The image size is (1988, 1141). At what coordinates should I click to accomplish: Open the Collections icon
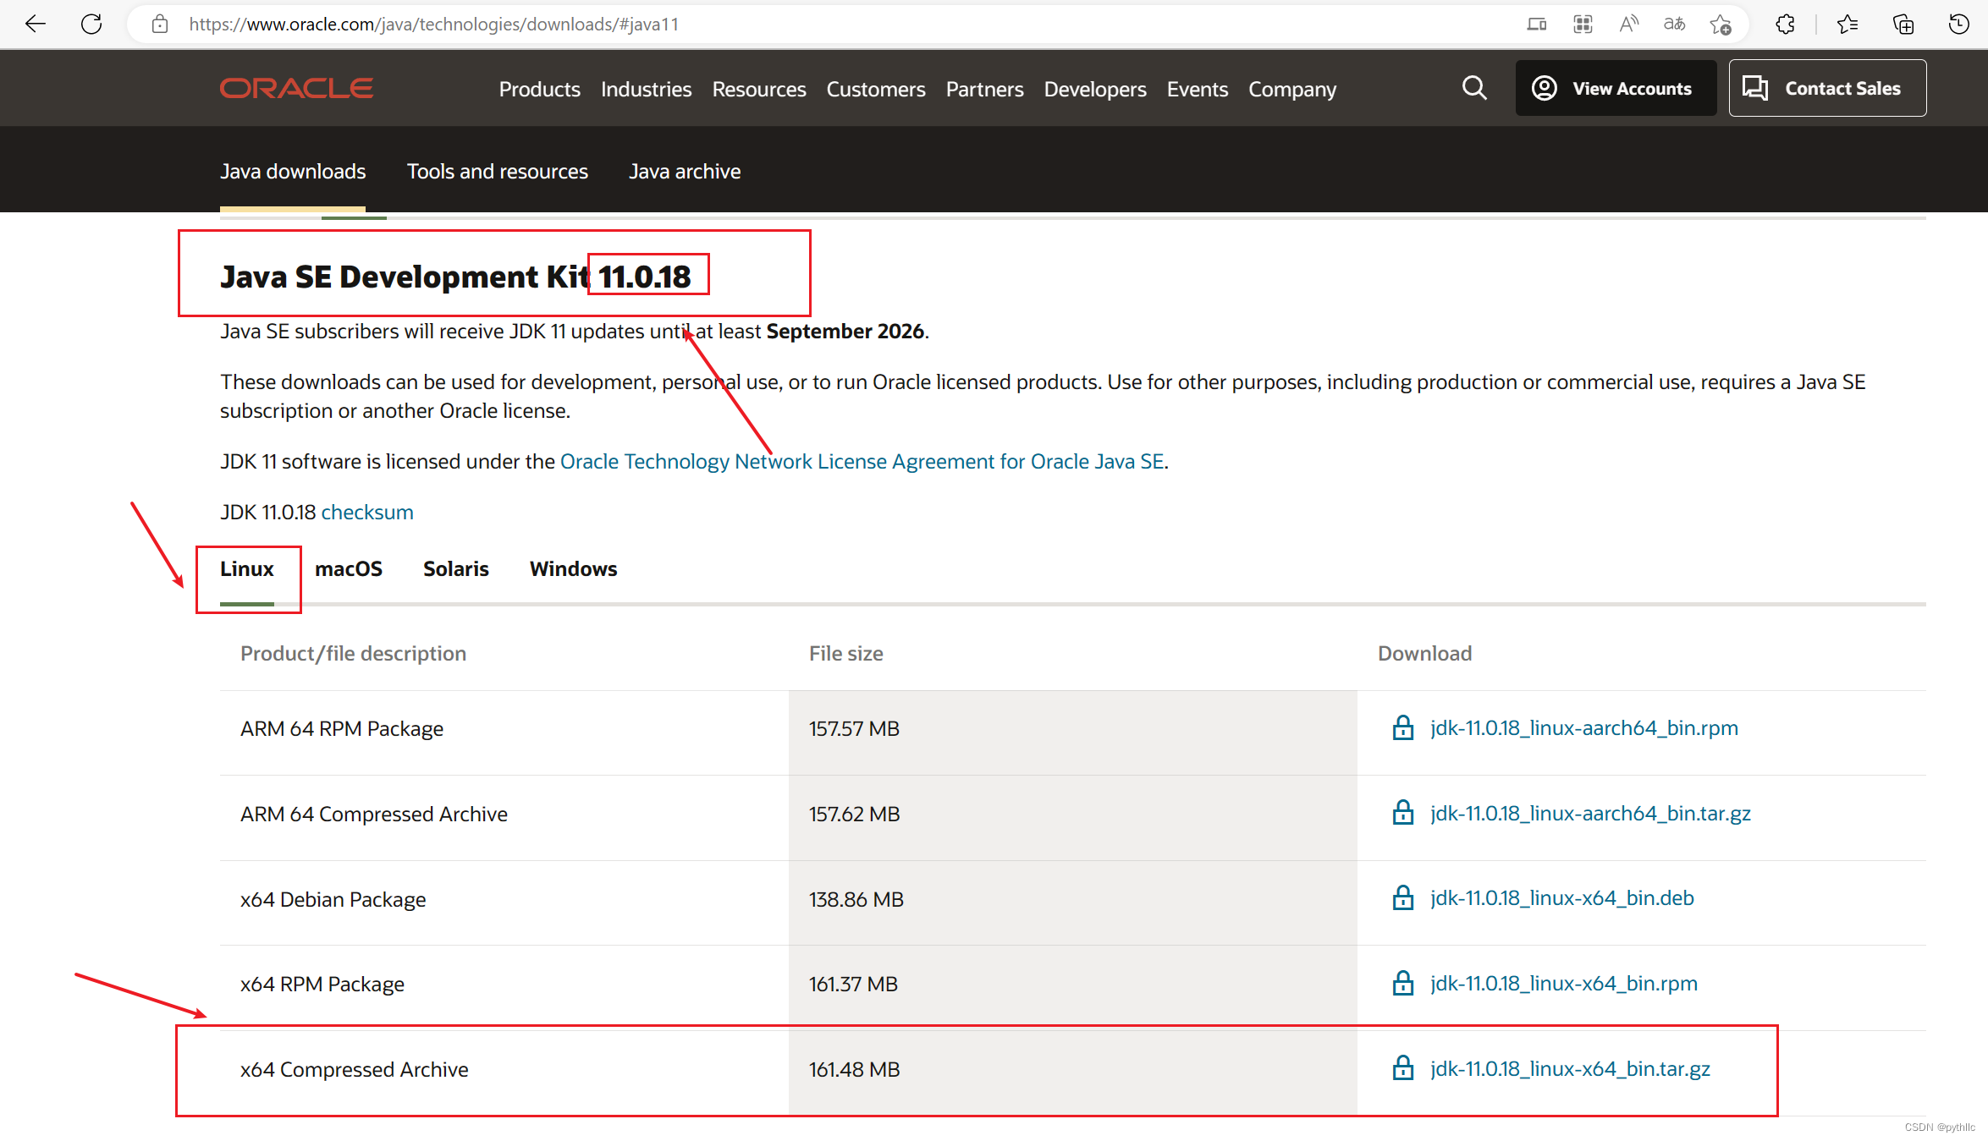click(1903, 24)
